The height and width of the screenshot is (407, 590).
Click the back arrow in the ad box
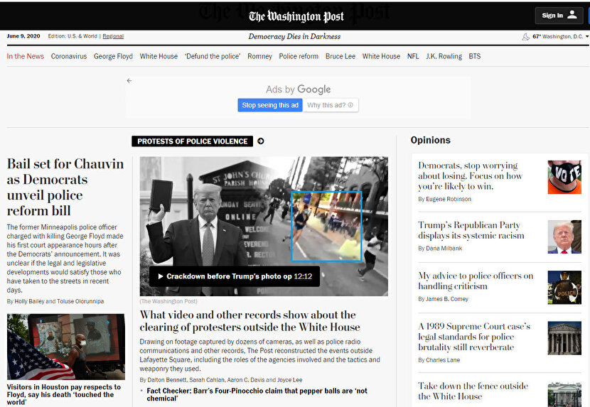(129, 81)
